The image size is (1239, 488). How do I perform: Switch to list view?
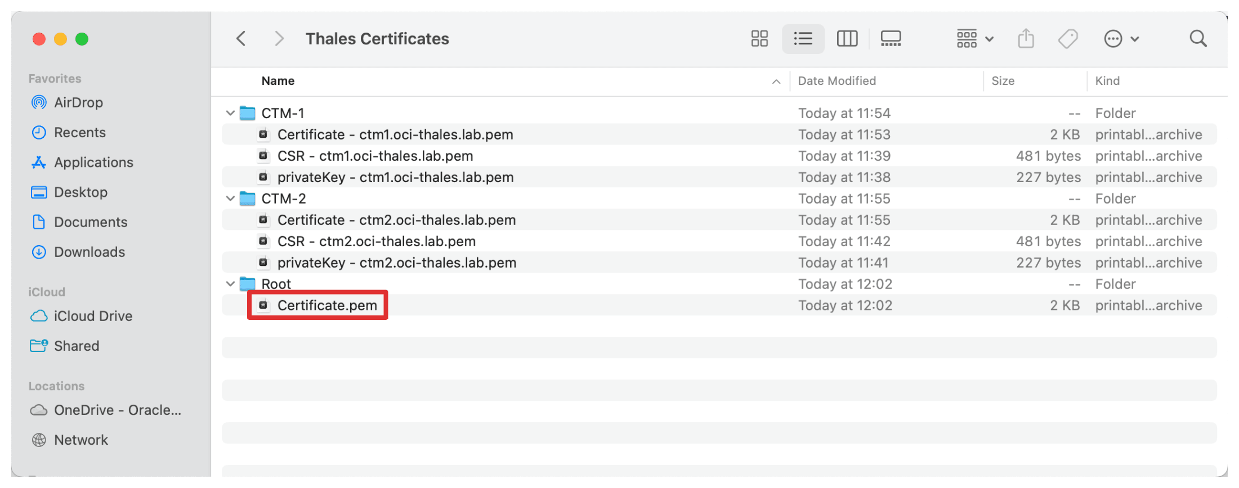point(803,39)
